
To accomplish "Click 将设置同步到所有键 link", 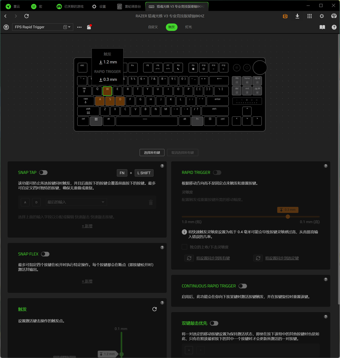I will click(x=213, y=258).
